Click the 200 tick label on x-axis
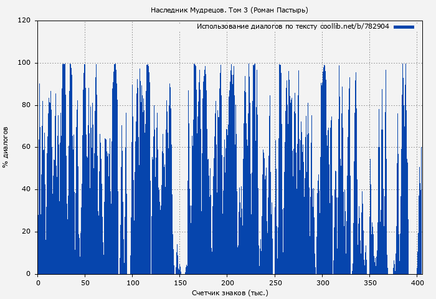 [x=227, y=282]
